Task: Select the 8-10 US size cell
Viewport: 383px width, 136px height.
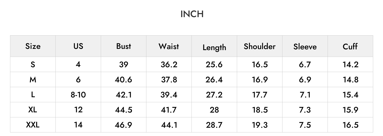Action: (x=78, y=95)
